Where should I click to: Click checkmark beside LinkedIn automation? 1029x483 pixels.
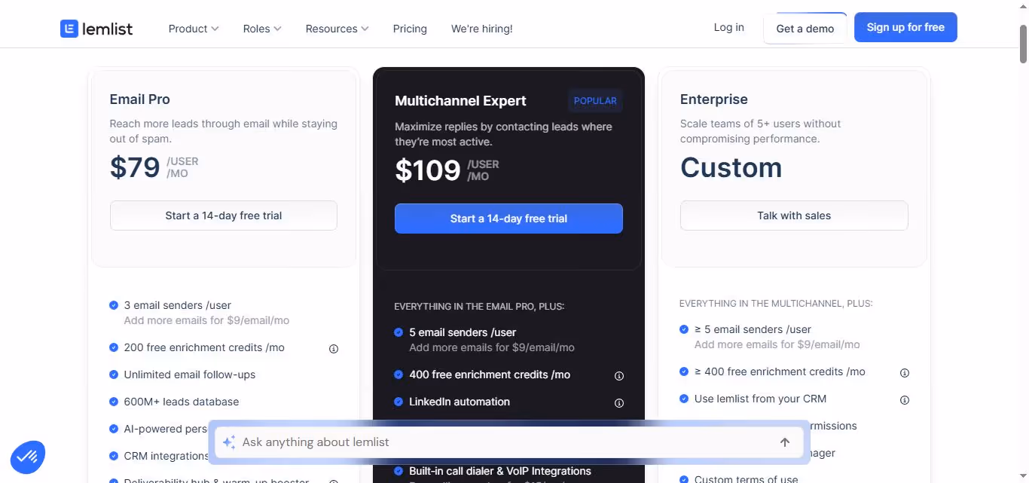coord(398,402)
